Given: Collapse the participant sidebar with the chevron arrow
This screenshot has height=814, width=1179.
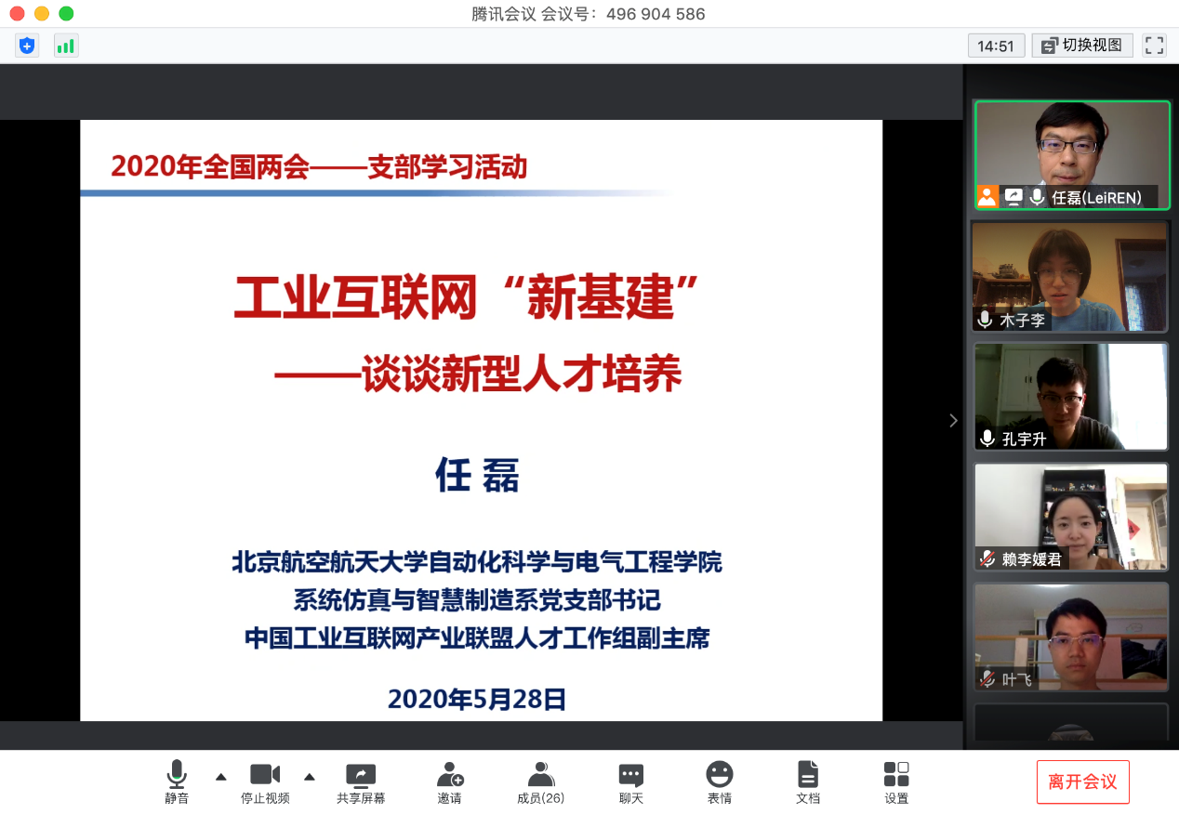Looking at the screenshot, I should pos(952,421).
